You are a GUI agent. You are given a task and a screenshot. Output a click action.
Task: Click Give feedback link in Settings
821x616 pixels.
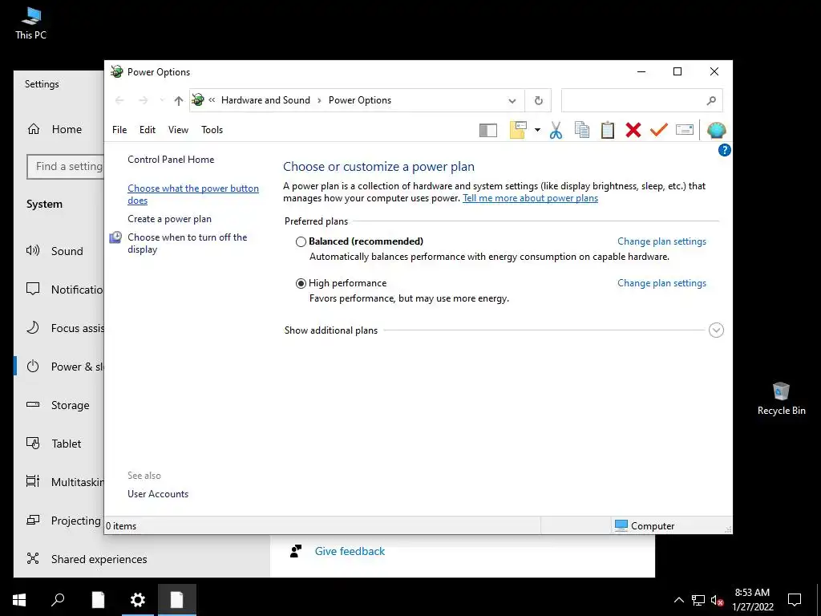[x=350, y=551]
